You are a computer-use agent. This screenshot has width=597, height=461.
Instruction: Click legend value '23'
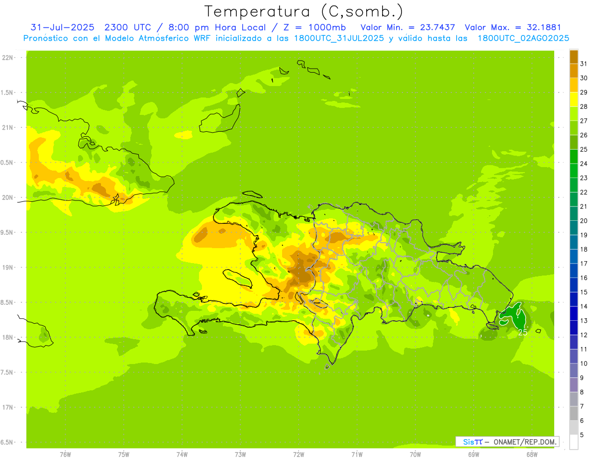(584, 178)
